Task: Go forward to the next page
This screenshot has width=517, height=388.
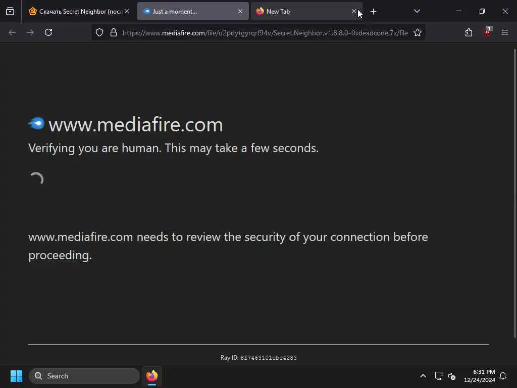Action: (30, 32)
